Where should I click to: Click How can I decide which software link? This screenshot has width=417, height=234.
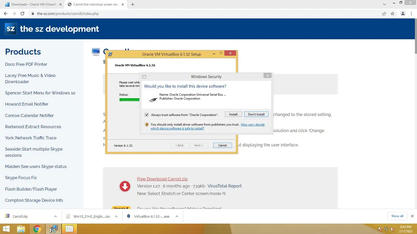(207, 126)
